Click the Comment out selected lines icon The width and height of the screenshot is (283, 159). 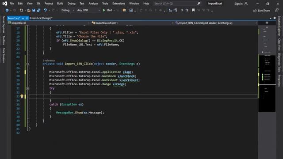pos(170,10)
